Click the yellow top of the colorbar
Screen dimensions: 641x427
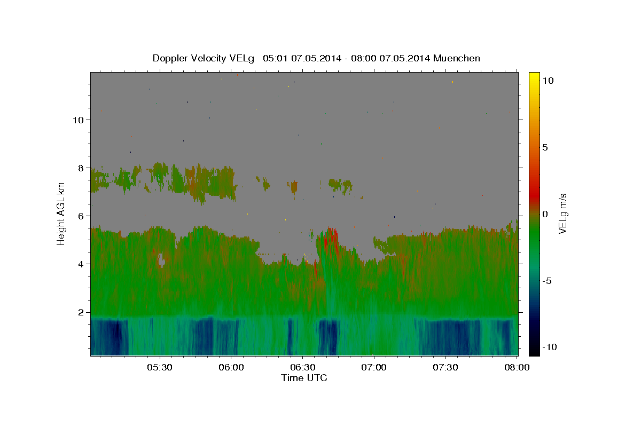tap(534, 76)
